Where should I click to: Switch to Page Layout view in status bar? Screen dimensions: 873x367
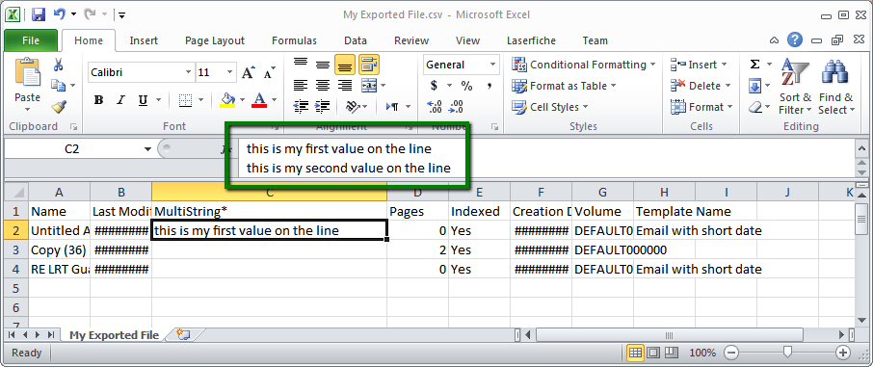click(x=653, y=353)
